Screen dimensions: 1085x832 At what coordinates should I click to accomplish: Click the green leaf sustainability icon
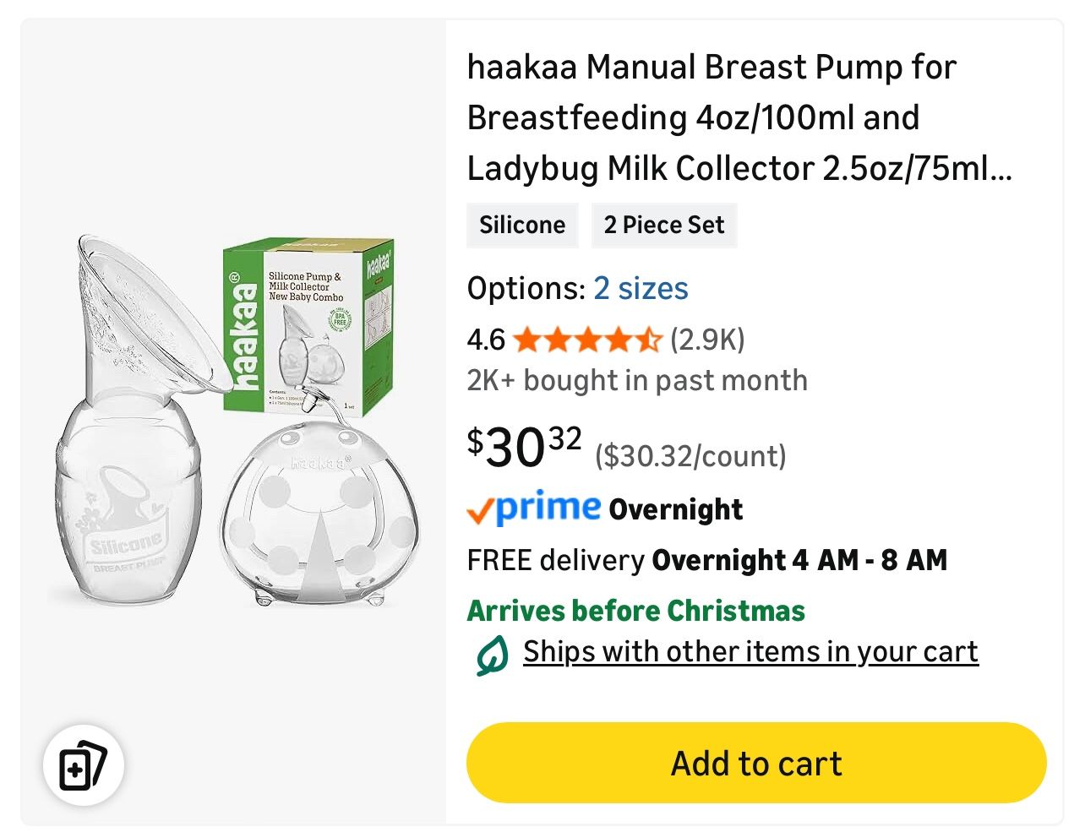(491, 655)
